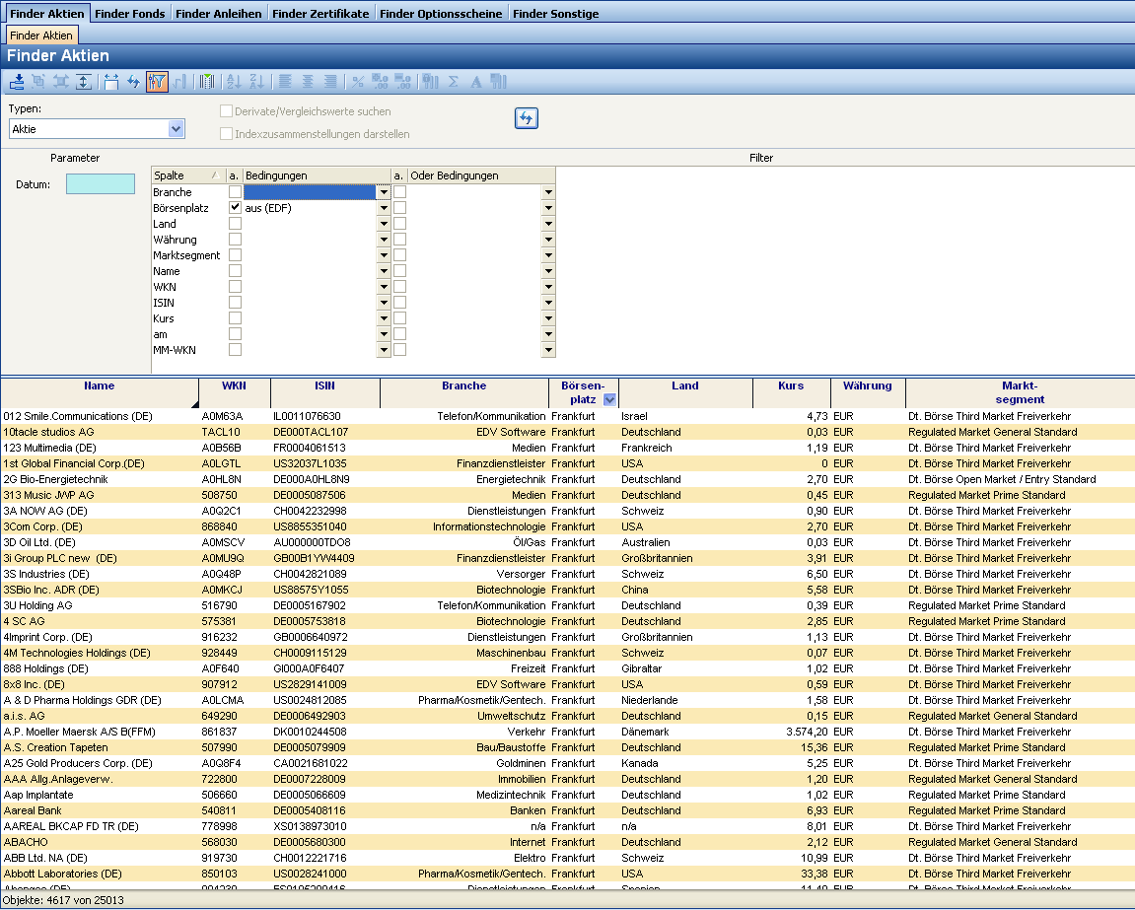
Task: Uncheck the Börsenplatz filter checkbox
Action: point(235,208)
